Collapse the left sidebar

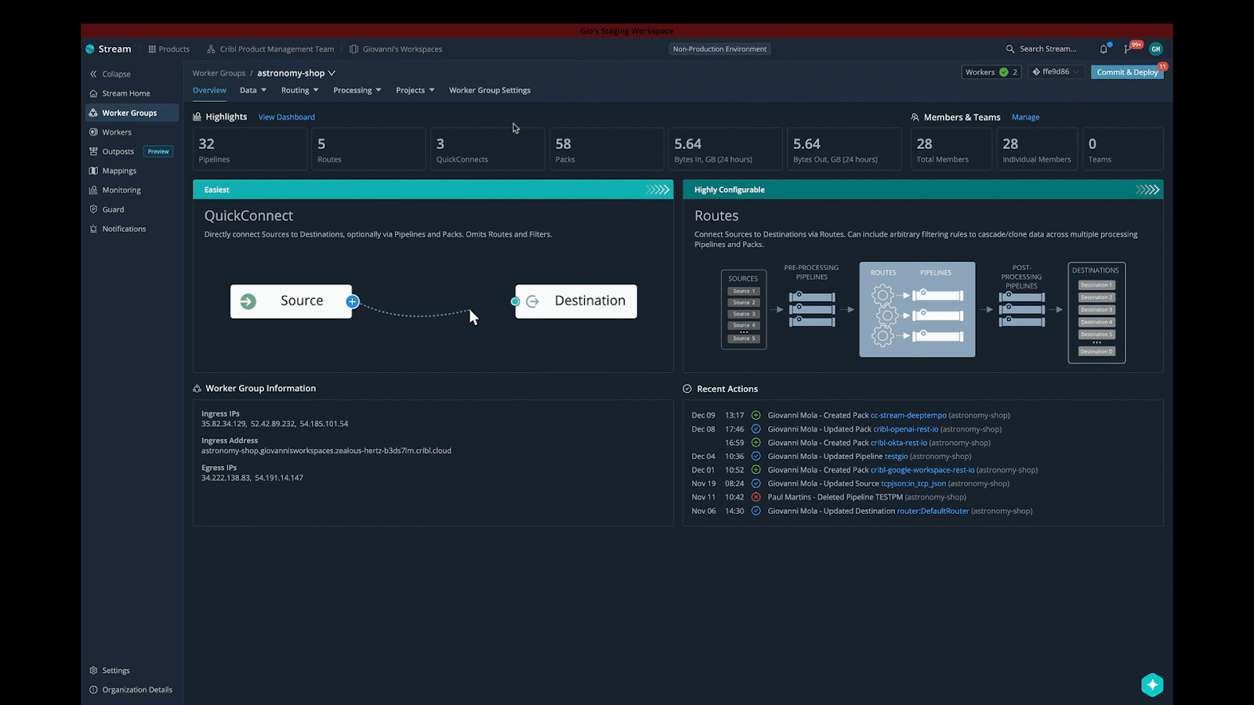coord(110,74)
